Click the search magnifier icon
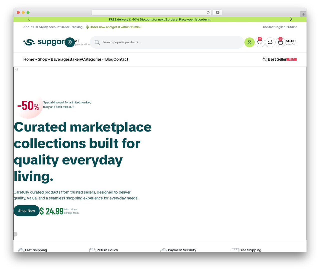Screen dimensions: 320x271 [x=97, y=42]
